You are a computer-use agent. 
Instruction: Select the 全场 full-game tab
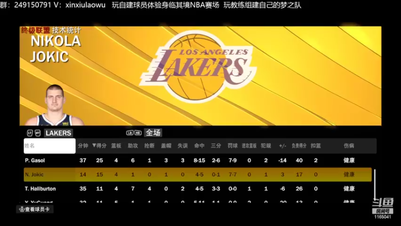coord(153,133)
